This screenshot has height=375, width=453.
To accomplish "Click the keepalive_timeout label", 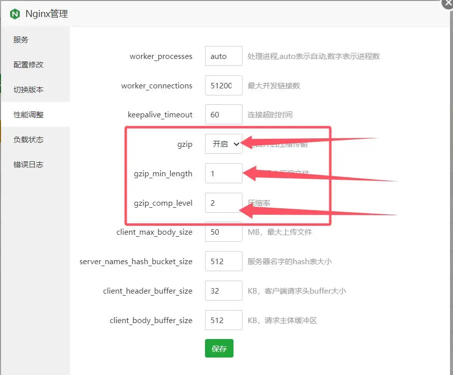I will click(160, 115).
